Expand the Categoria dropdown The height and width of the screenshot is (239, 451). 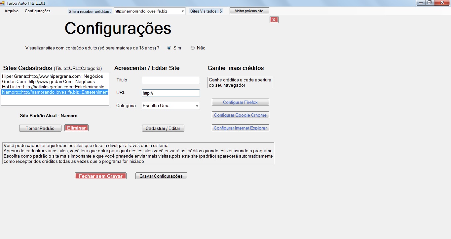[197, 106]
